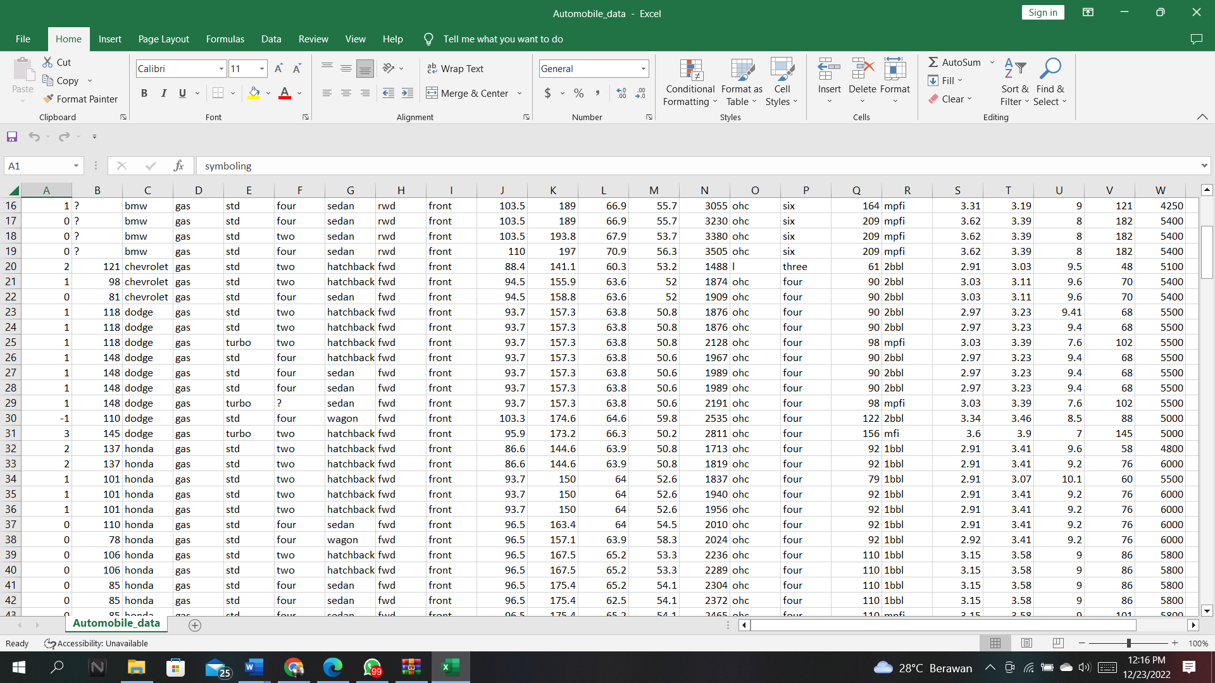1215x683 pixels.
Task: Click the Insert Function fx icon
Action: (178, 166)
